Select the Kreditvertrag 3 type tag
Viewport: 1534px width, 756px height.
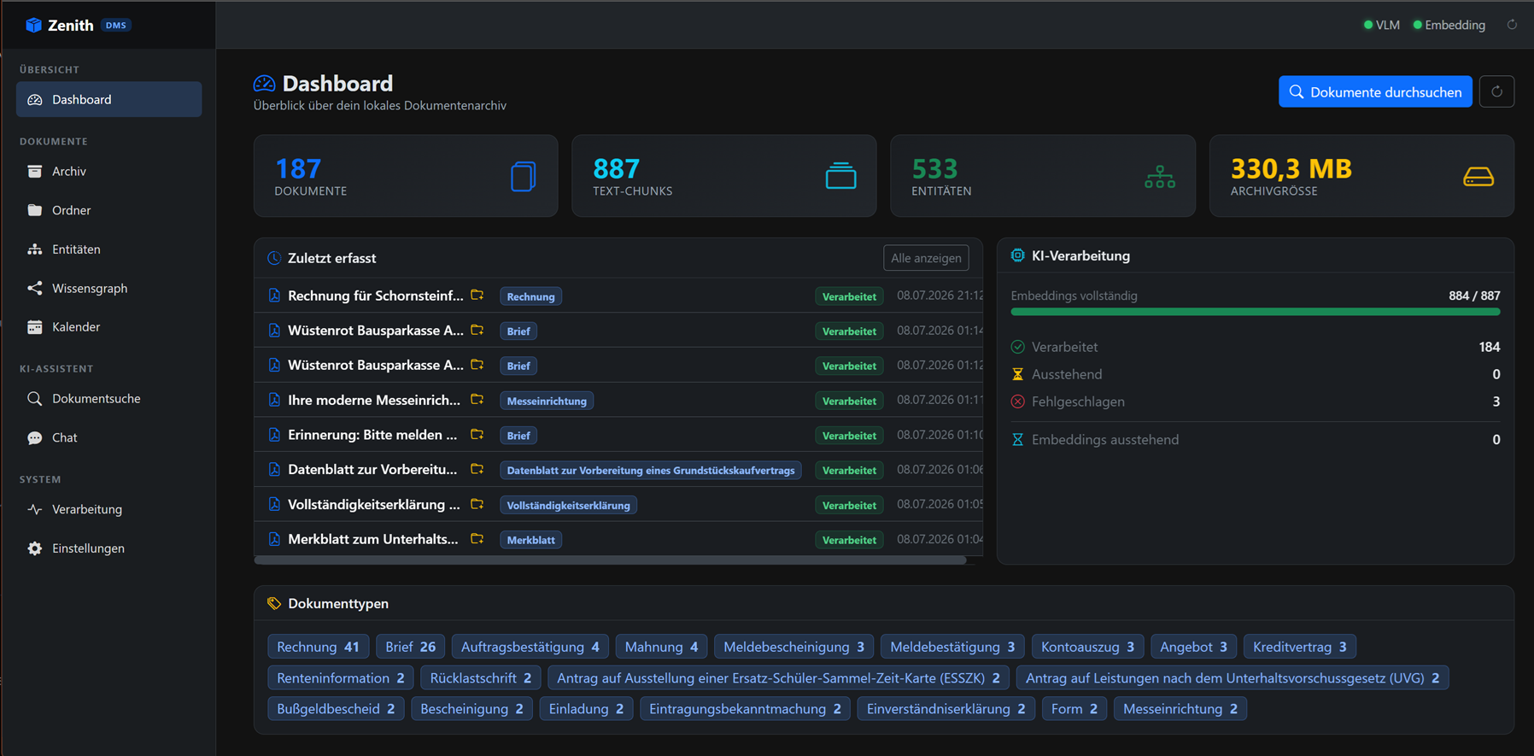(1299, 647)
